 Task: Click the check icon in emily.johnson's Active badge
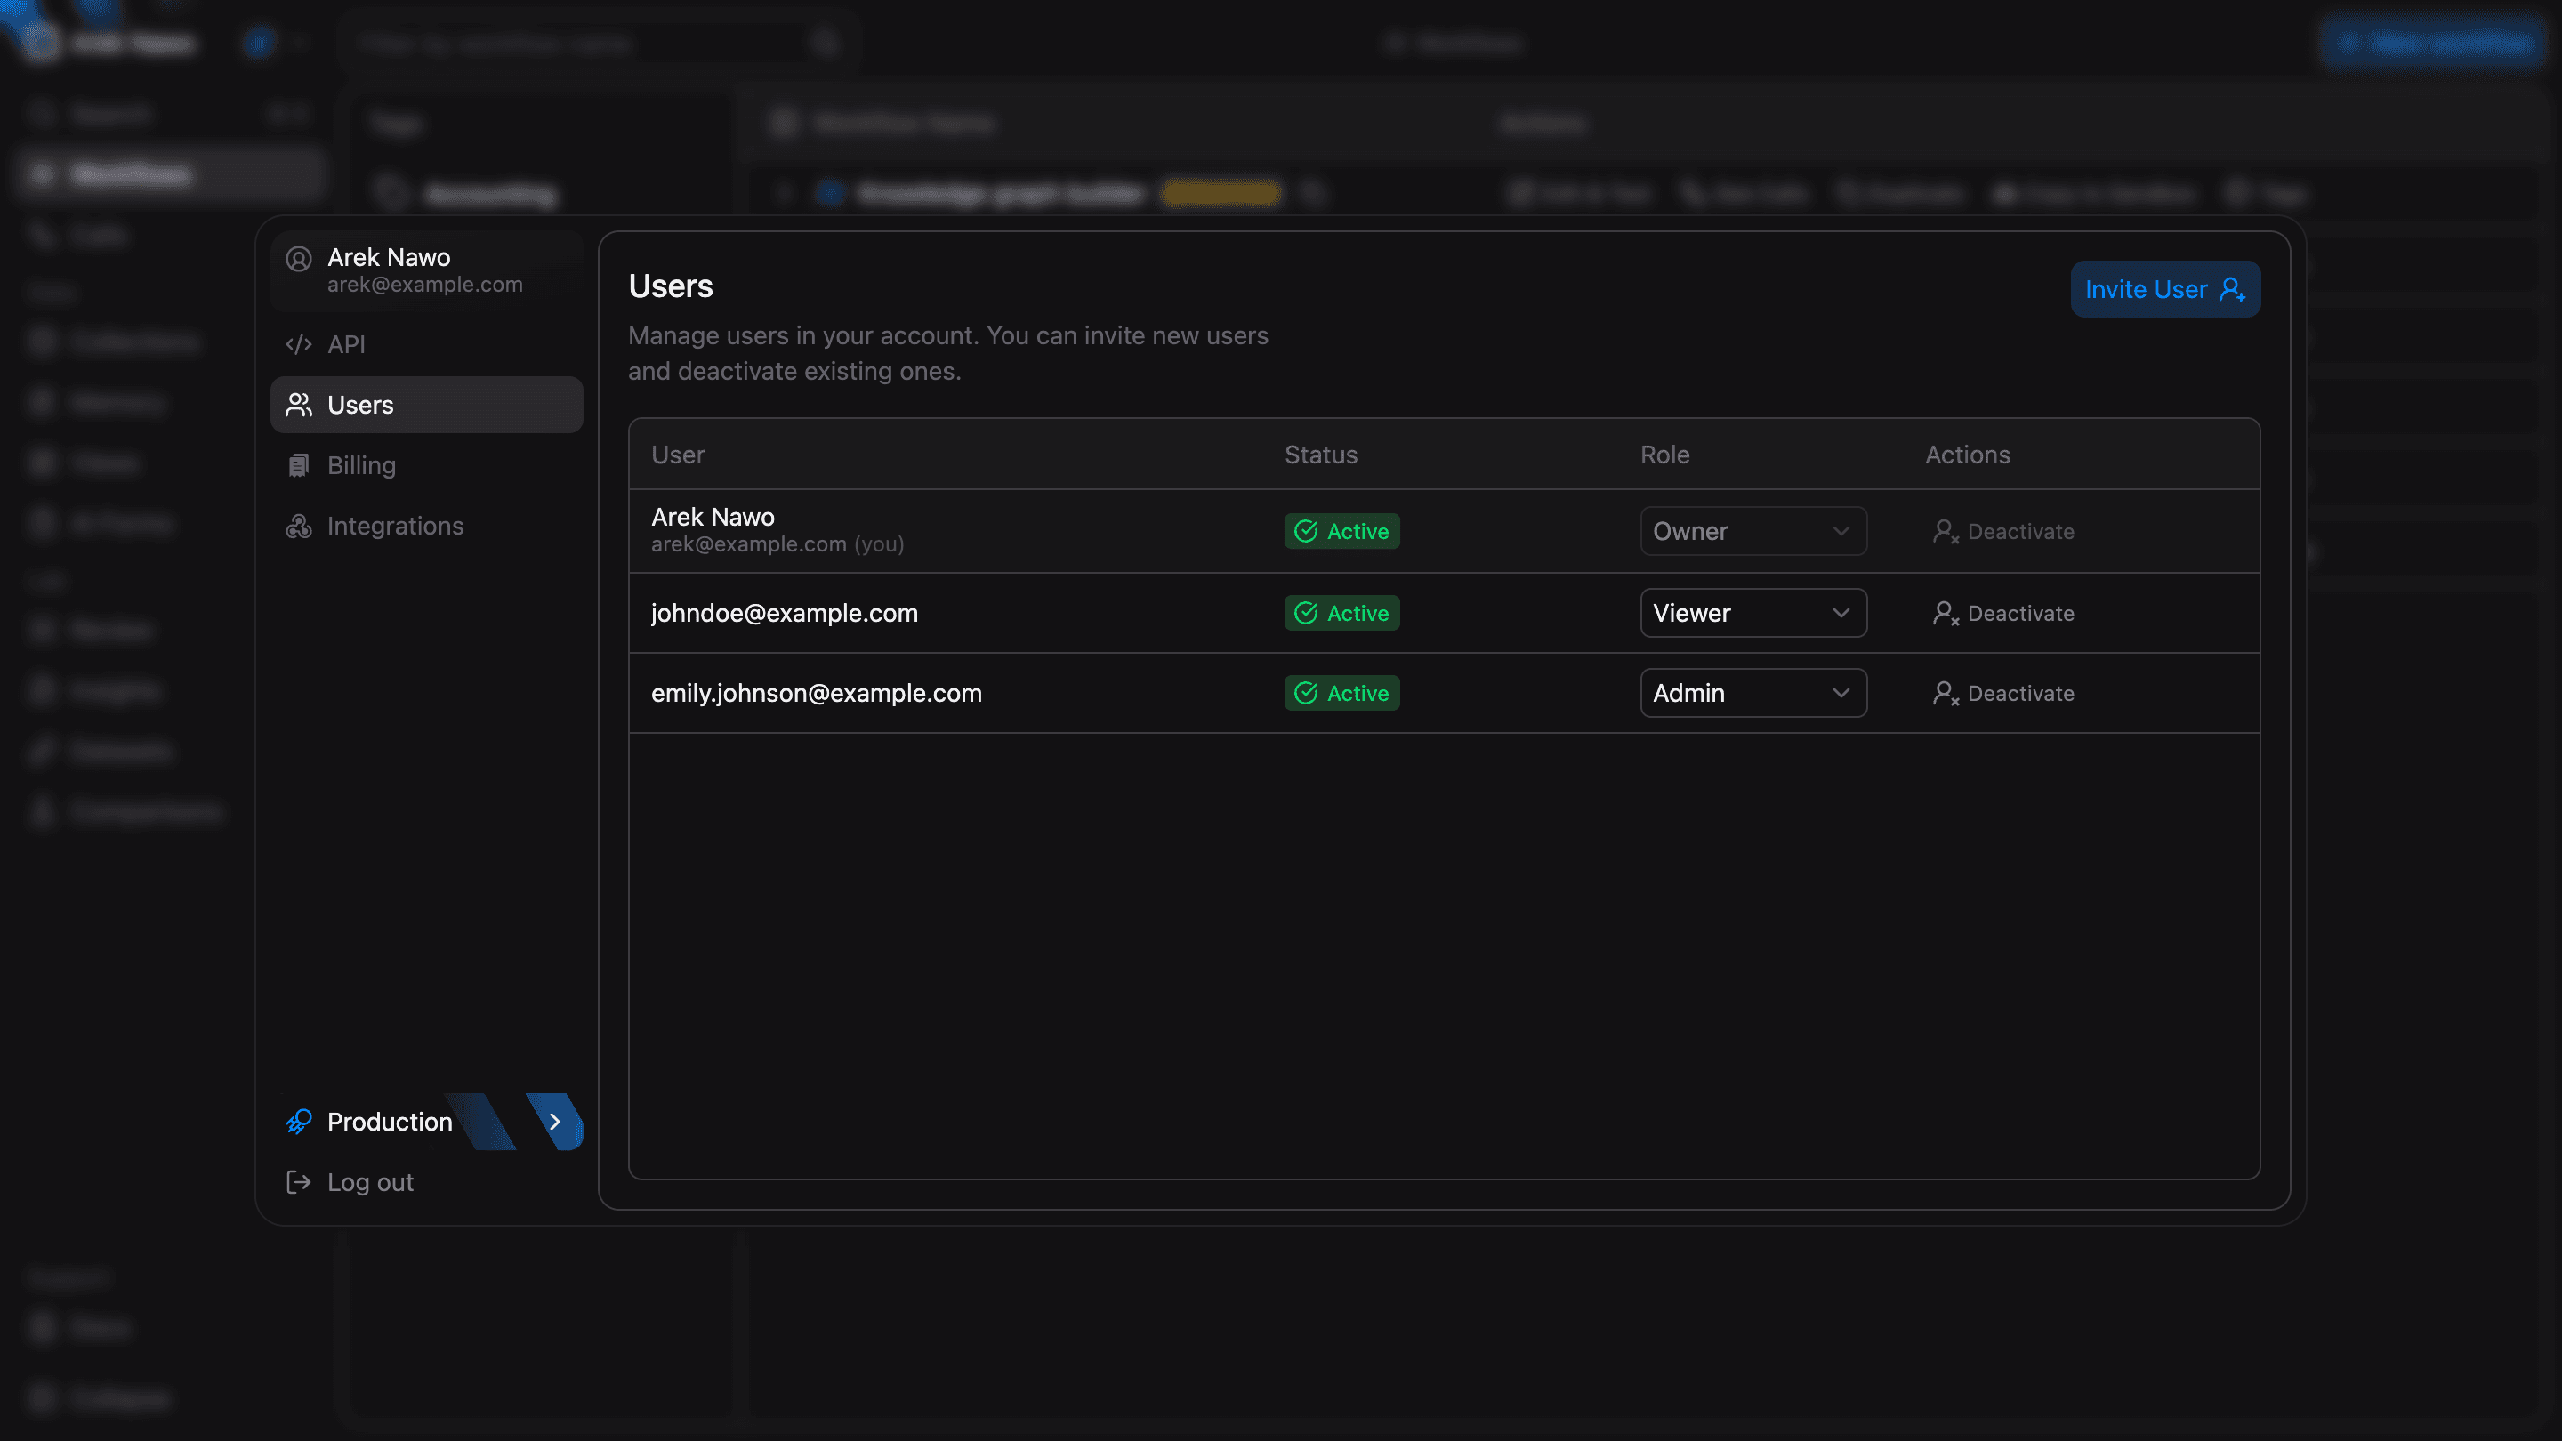pyautogui.click(x=1306, y=693)
